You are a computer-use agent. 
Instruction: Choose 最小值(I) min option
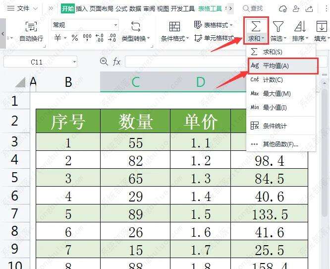[x=281, y=108]
